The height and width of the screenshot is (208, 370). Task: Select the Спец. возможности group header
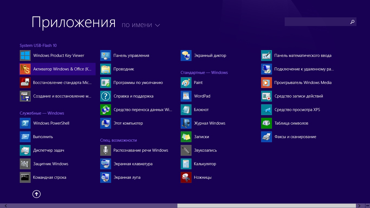(x=118, y=140)
